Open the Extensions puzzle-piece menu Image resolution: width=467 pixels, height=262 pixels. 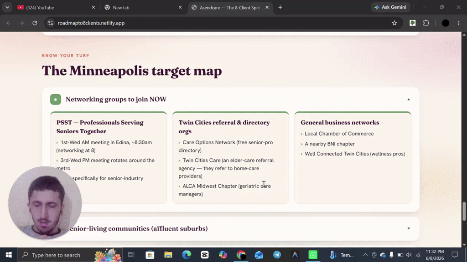click(x=426, y=23)
